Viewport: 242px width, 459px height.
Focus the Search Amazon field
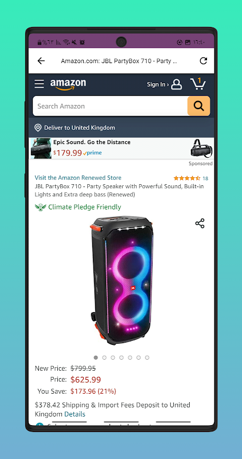[110, 106]
